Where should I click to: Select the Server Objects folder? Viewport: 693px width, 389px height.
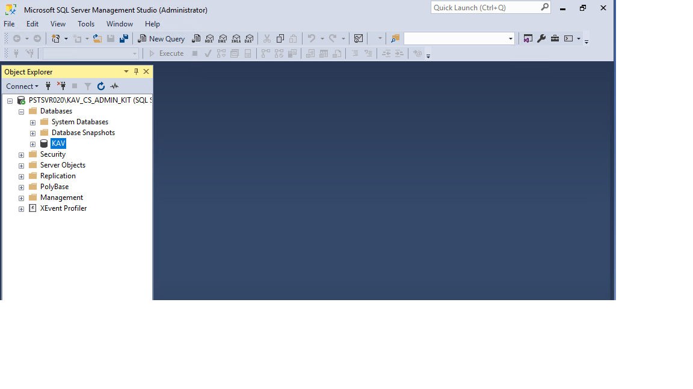tap(63, 165)
